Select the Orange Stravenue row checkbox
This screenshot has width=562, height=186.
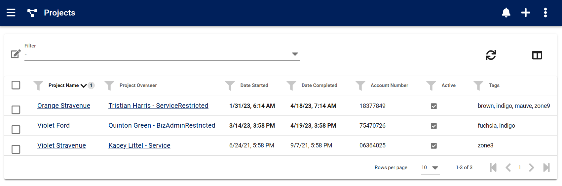pos(16,110)
